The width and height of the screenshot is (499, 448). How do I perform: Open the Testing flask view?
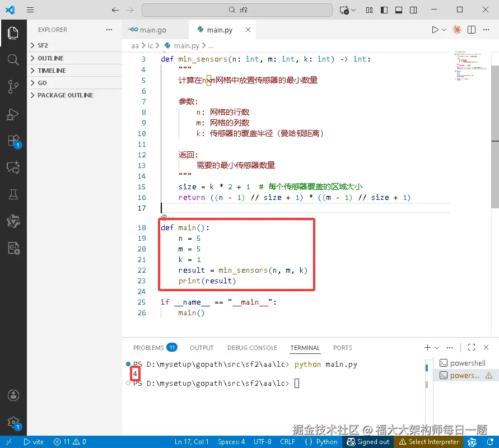[13, 194]
